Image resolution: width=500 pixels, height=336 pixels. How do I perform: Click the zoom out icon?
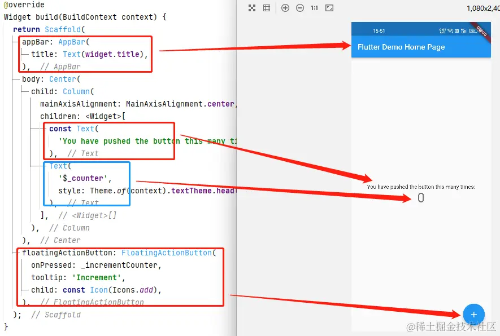300,8
